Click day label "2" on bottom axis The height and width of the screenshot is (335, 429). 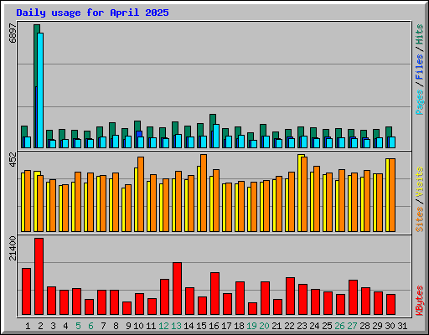[40, 326]
